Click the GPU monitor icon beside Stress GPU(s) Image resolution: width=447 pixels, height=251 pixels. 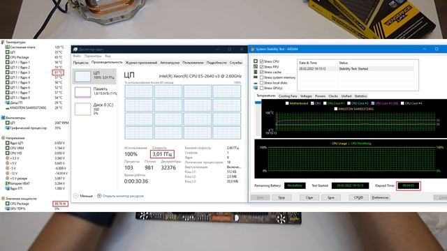256,88
